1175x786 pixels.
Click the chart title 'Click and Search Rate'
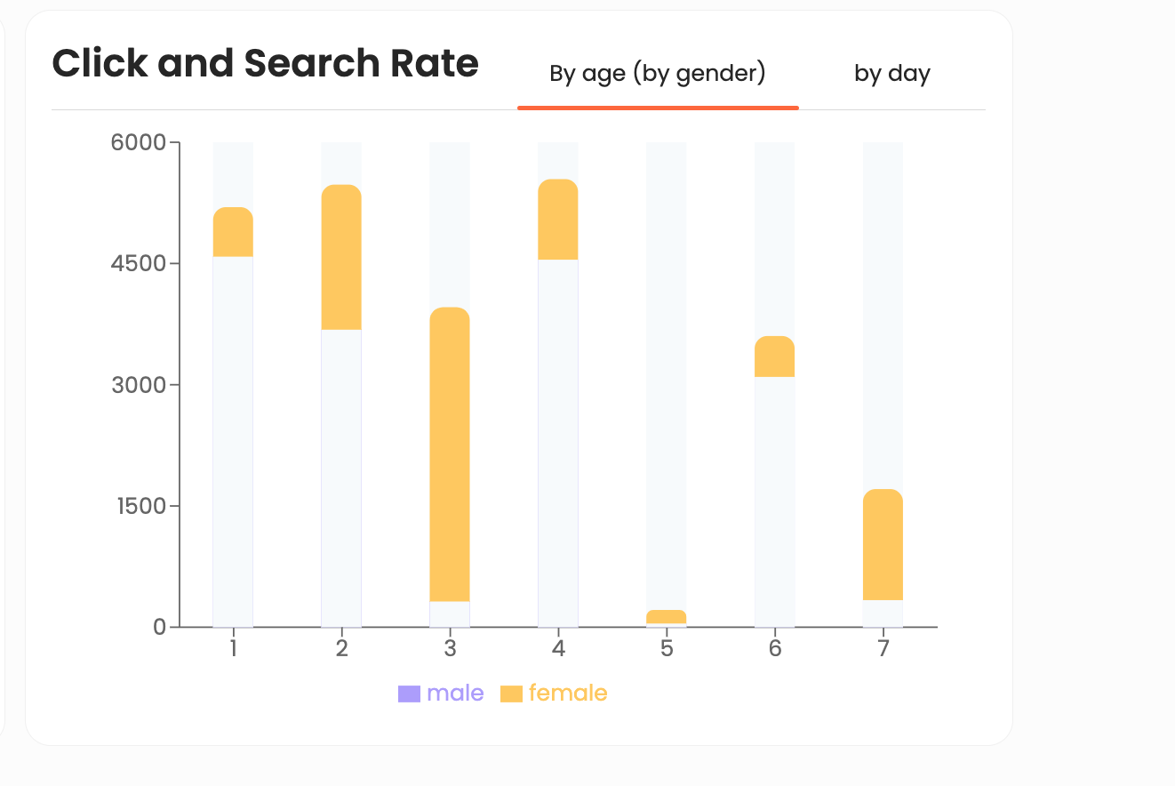tap(265, 62)
